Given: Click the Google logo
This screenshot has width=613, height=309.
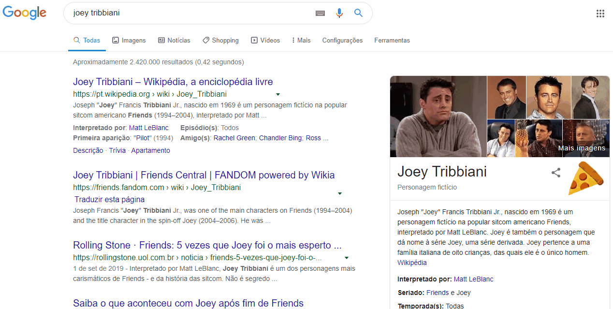Looking at the screenshot, I should pos(25,13).
